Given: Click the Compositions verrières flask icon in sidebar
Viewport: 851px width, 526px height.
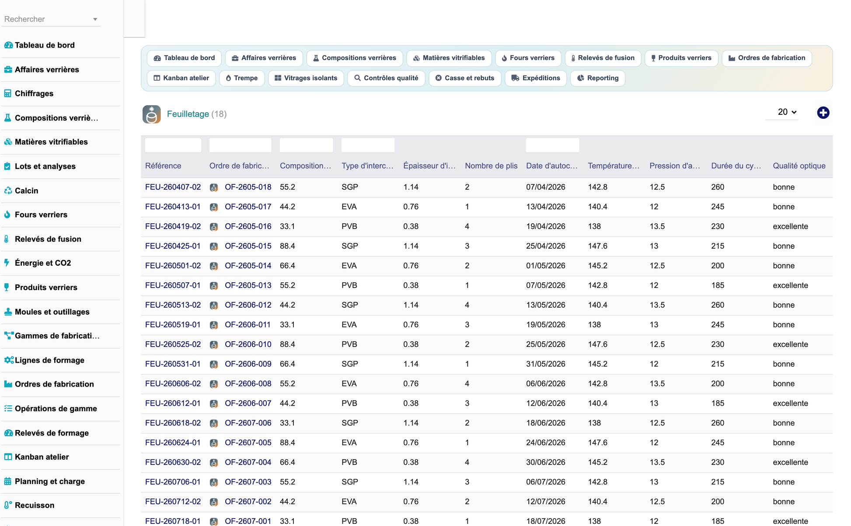Looking at the screenshot, I should 8,118.
